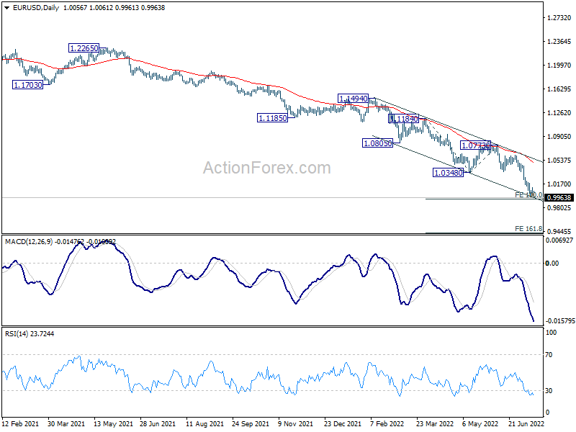Click the 1.27320 price scale value

tap(559, 17)
